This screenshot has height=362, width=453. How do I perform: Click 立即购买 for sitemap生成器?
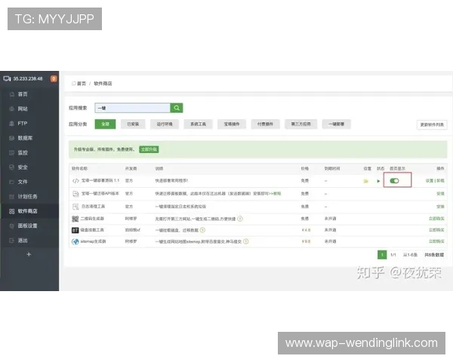436,241
